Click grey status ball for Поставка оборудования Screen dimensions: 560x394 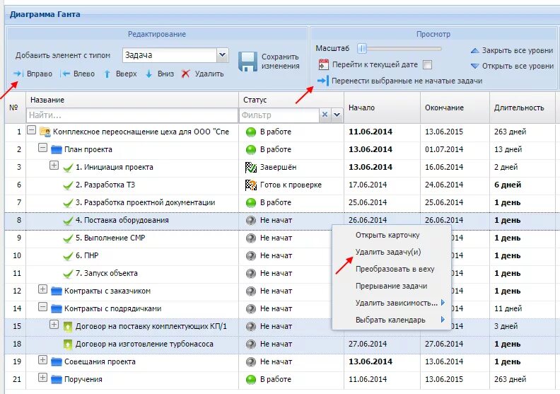(251, 221)
